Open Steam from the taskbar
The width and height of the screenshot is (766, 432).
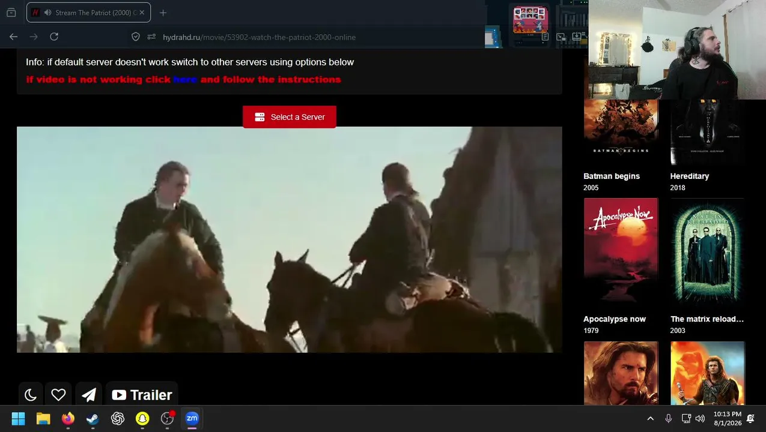click(x=93, y=419)
